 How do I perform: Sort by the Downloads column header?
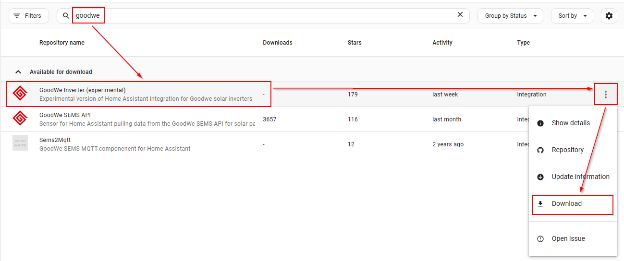[x=277, y=43]
